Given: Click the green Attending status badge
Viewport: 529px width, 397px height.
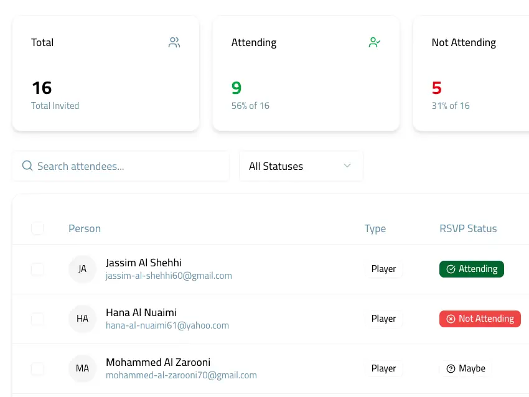Looking at the screenshot, I should coord(471,269).
